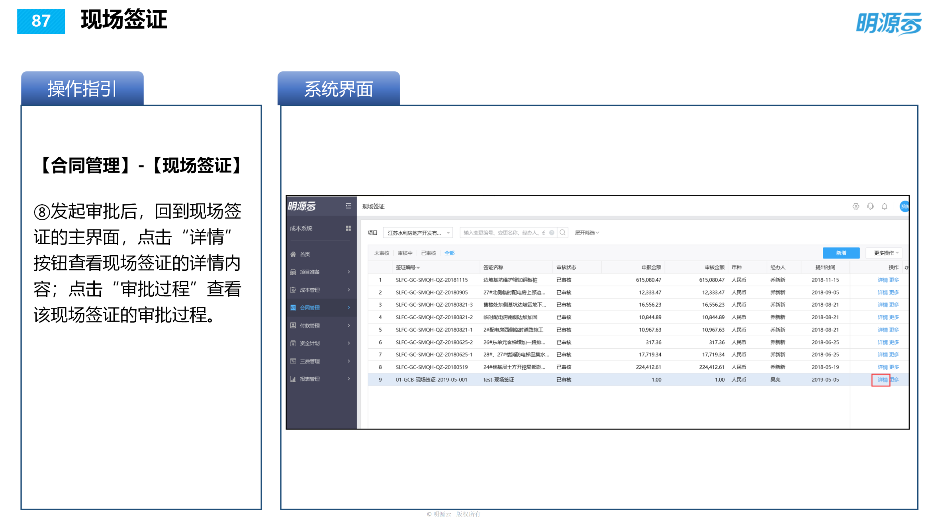Screen dimensions: 936x524
Task: Click the 成本系统 grid switcher icon
Action: pos(348,228)
